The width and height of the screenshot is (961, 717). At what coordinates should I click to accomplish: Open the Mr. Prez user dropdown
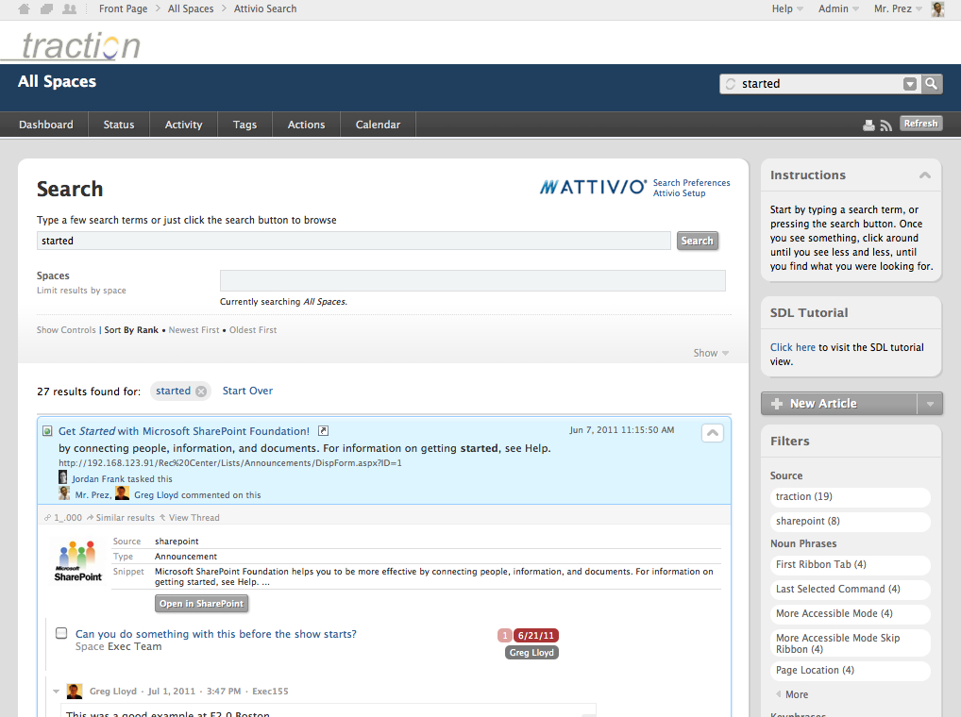click(x=898, y=8)
